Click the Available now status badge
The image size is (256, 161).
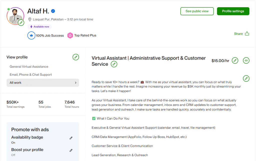pyautogui.click(x=39, y=27)
